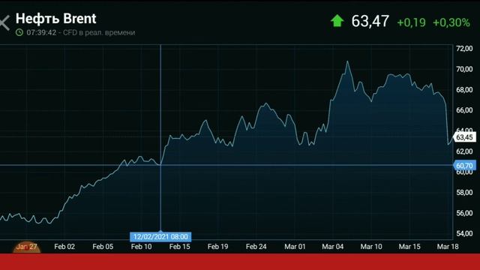Click the Mar 10 date label
480x270 pixels.
coord(371,247)
